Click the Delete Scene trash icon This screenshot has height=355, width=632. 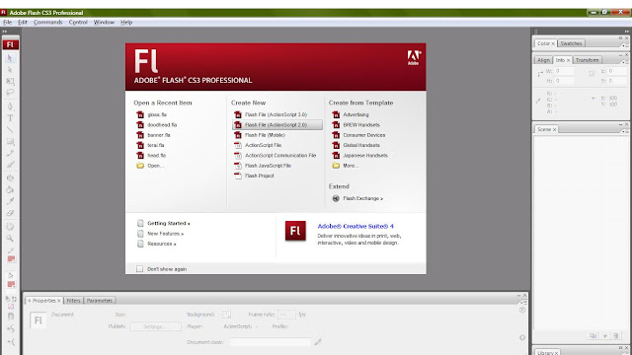[x=616, y=335]
